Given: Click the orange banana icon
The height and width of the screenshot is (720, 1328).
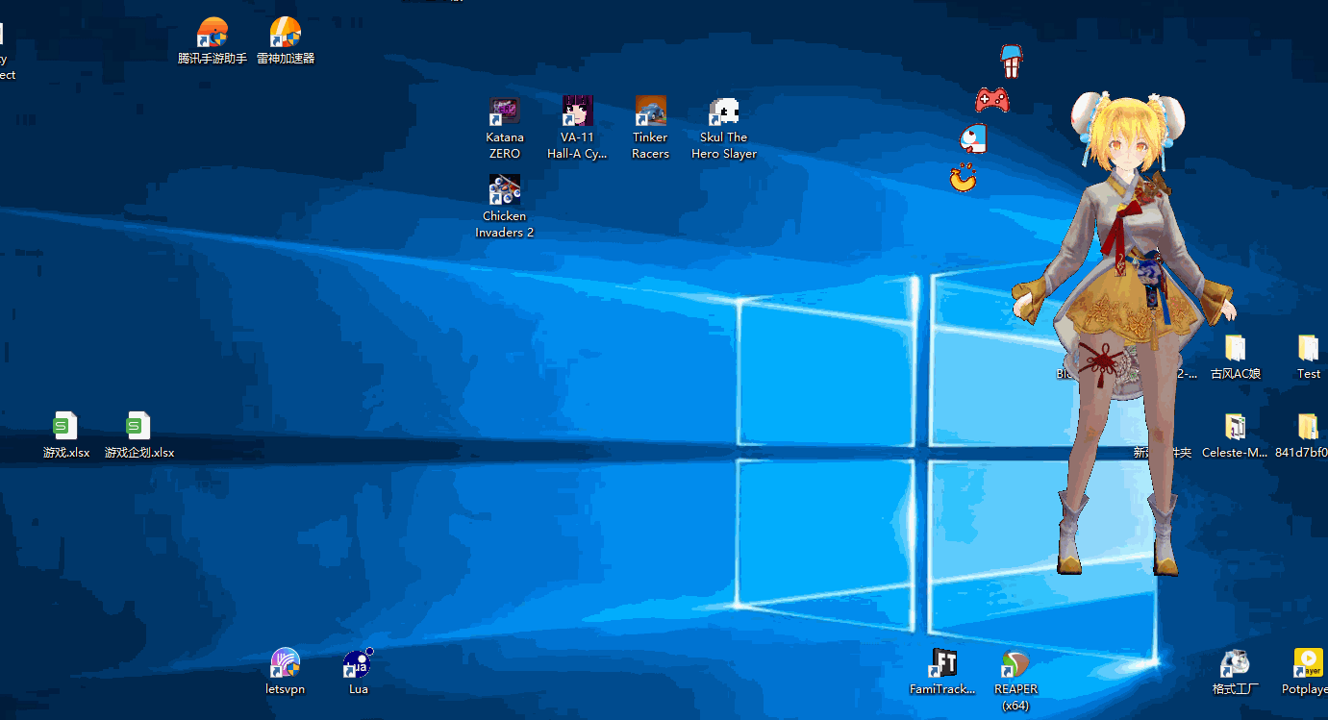Looking at the screenshot, I should click(963, 178).
